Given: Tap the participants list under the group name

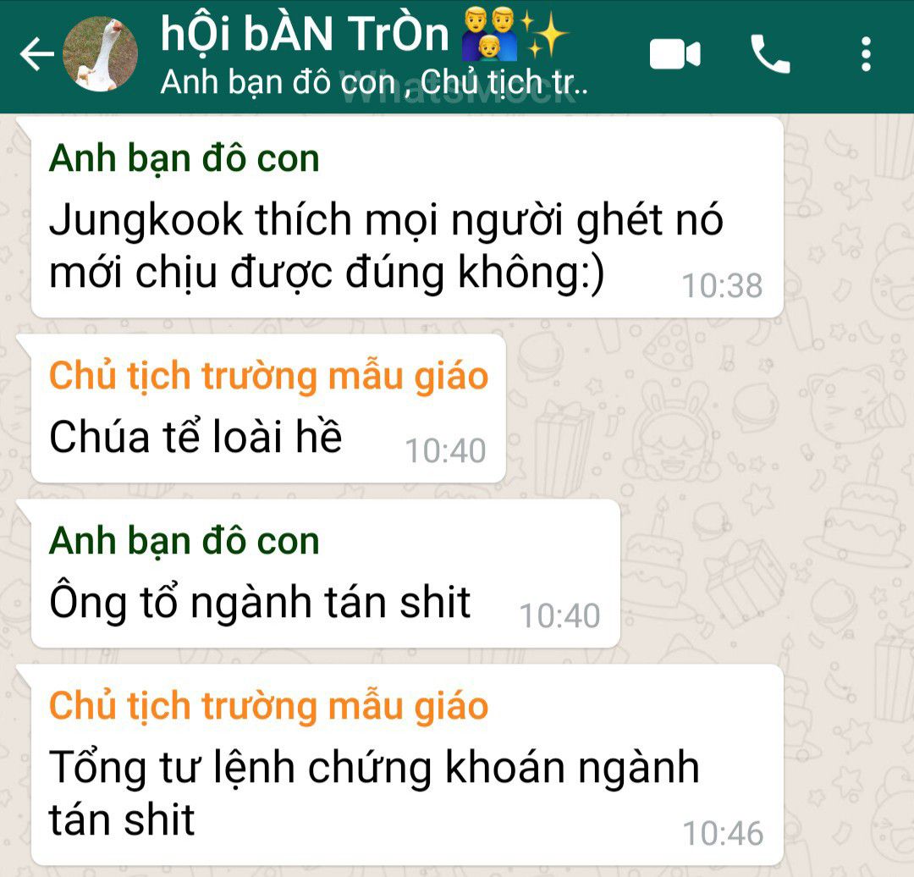Looking at the screenshot, I should [x=374, y=82].
